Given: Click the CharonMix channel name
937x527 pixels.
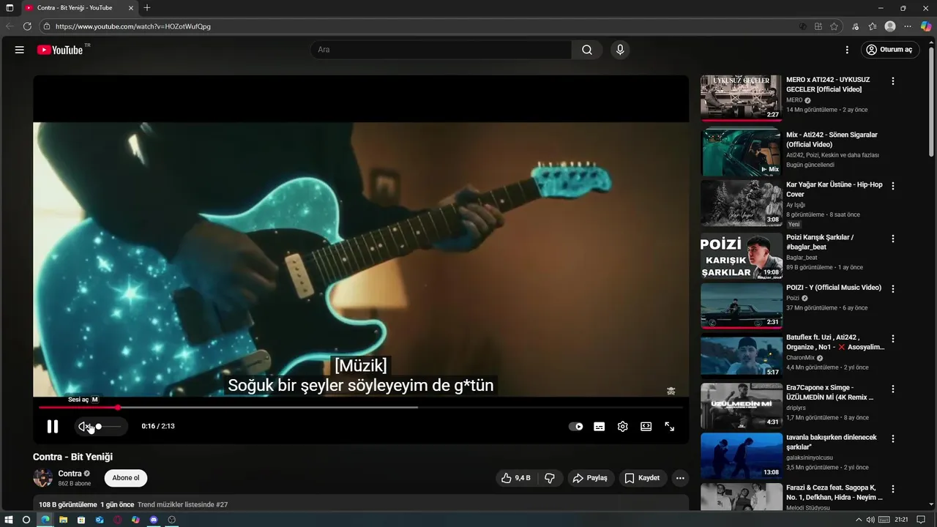Looking at the screenshot, I should [x=801, y=358].
